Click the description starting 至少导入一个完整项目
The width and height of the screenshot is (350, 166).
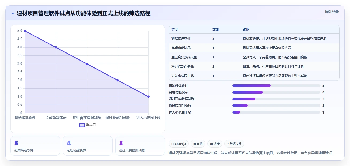[x=275, y=57]
